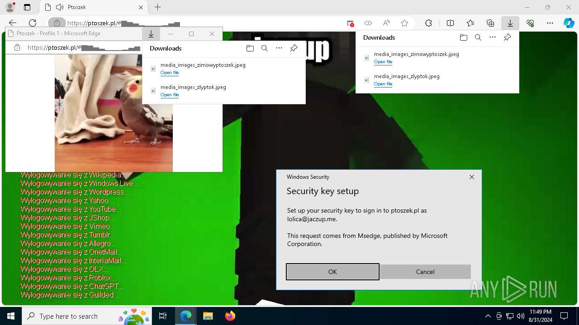
Task: Refresh the main Edge page
Action: coord(33,23)
